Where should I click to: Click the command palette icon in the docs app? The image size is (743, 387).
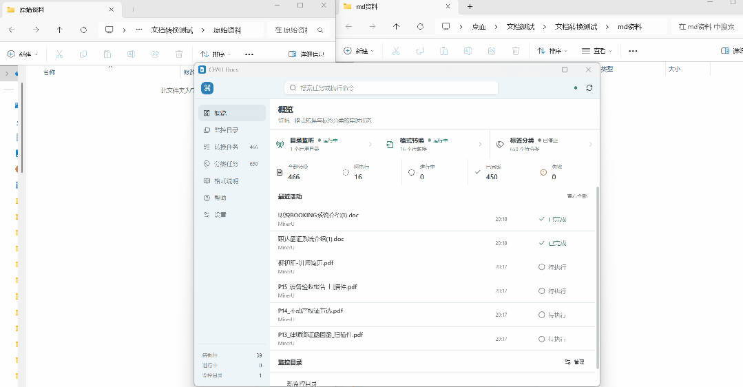207,87
